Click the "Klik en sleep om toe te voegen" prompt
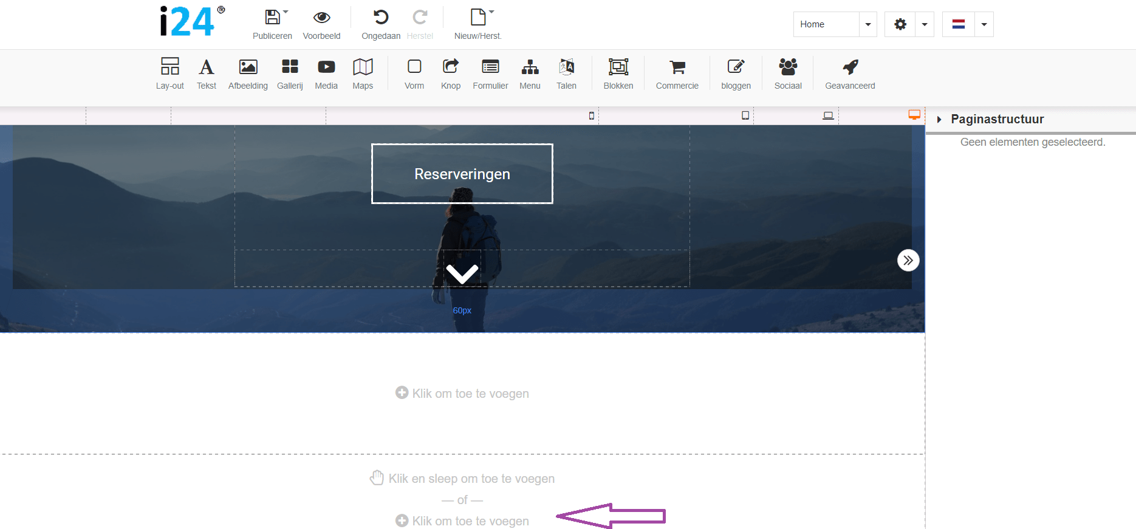This screenshot has width=1136, height=529. coord(462,479)
